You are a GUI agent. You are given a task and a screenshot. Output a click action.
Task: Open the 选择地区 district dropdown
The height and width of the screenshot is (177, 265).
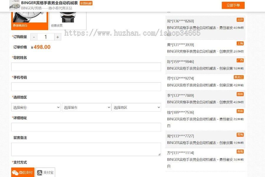[x=136, y=107]
